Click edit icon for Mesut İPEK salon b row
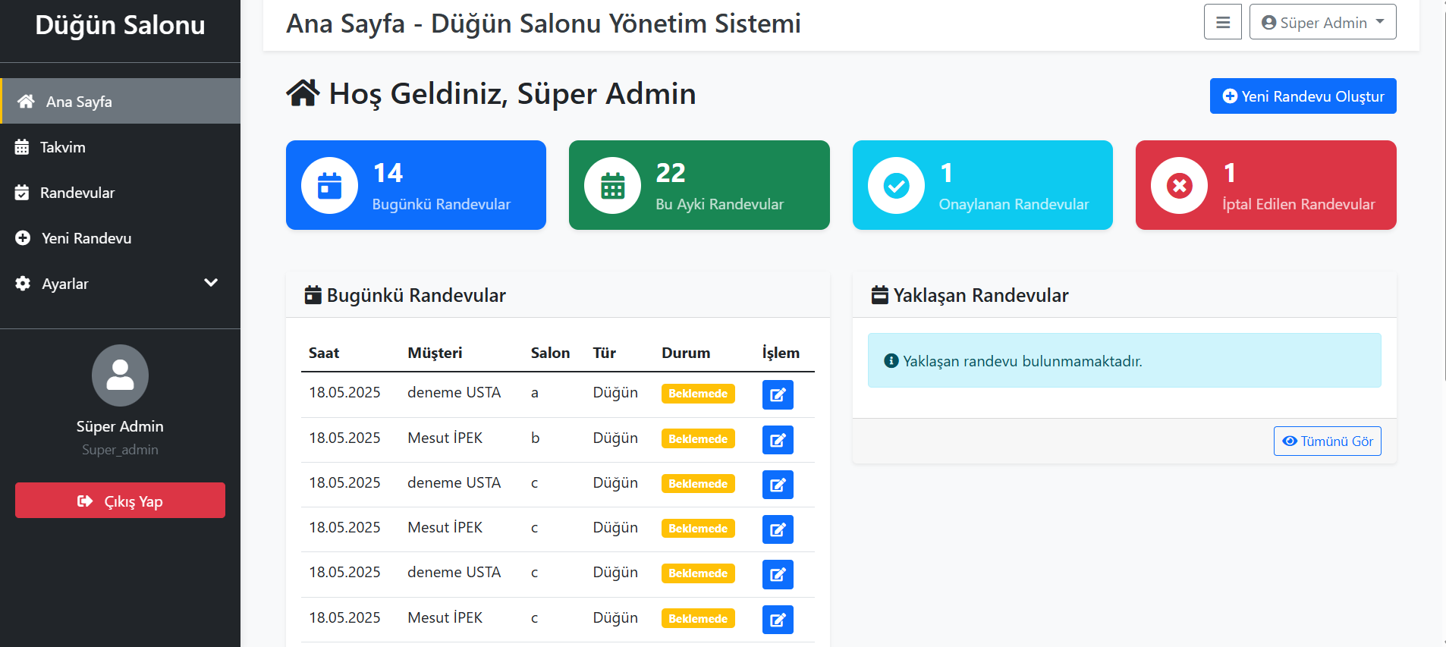This screenshot has height=647, width=1446. [x=778, y=440]
